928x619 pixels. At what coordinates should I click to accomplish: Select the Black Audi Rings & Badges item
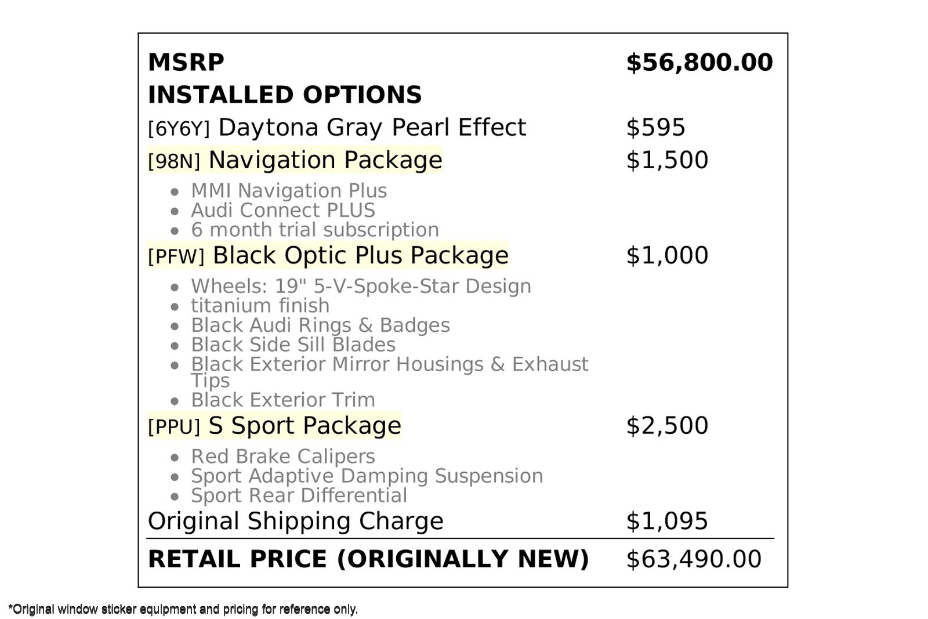coord(320,325)
